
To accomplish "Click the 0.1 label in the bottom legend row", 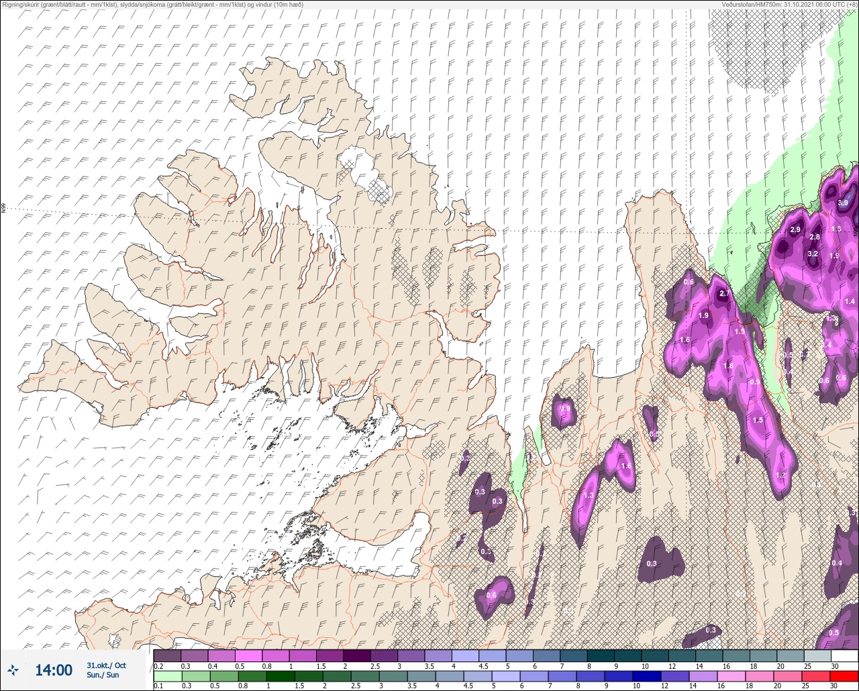I will tap(158, 686).
